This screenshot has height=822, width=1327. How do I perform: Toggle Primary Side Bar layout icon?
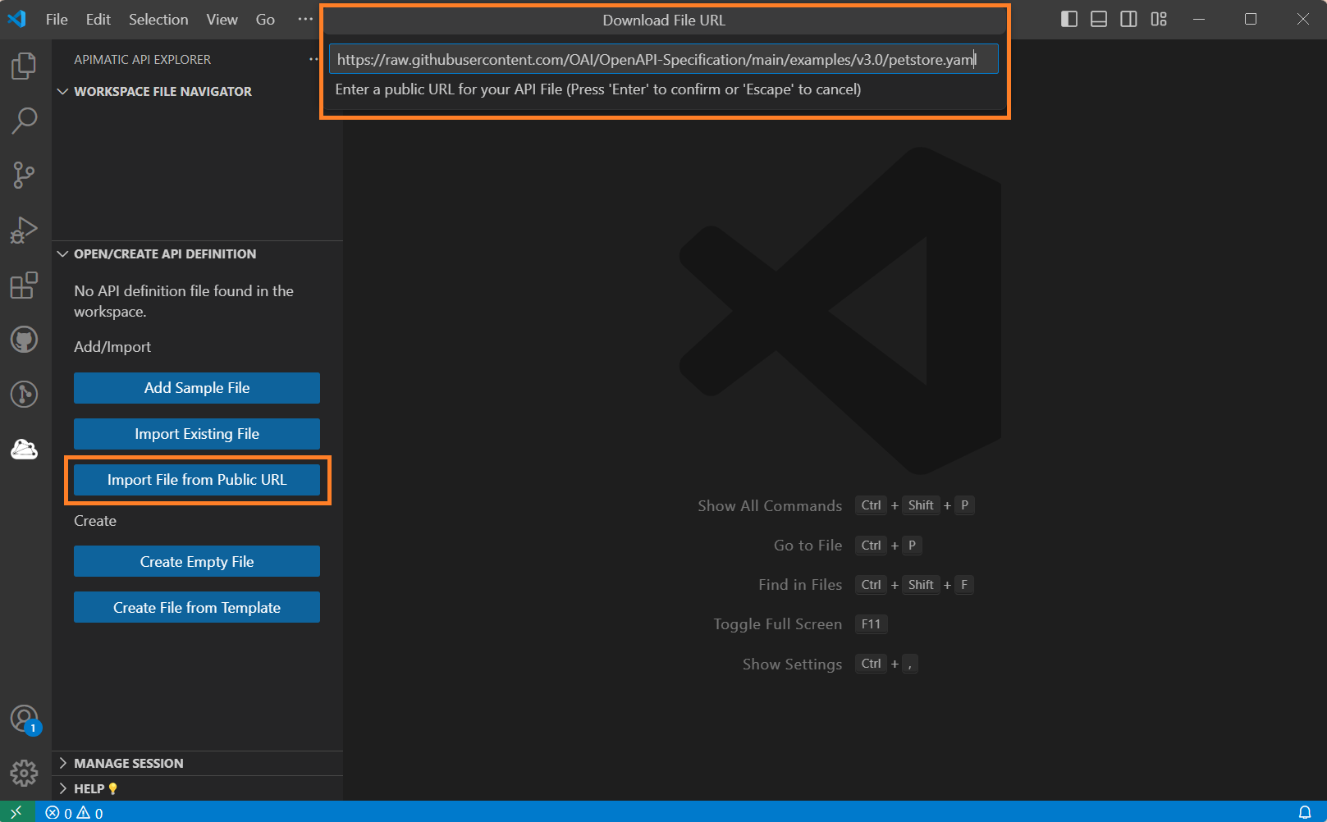[1069, 19]
